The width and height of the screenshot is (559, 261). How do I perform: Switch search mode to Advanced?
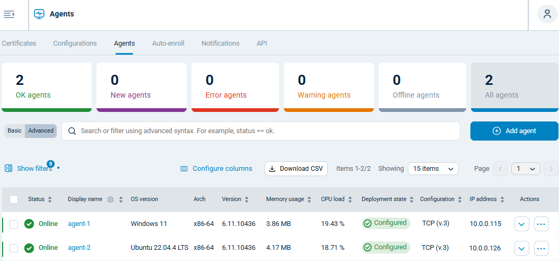(41, 131)
